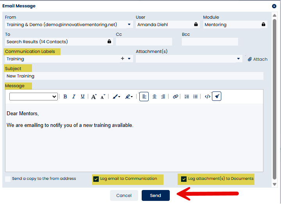Open the Attachment(s) dropdown
The height and width of the screenshot is (204, 281).
pyautogui.click(x=238, y=59)
